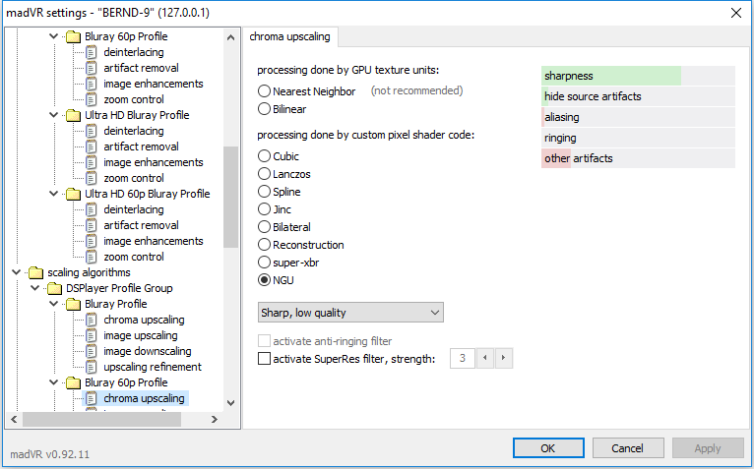Click the scaling algorithms folder icon
The width and height of the screenshot is (754, 469).
tap(35, 272)
